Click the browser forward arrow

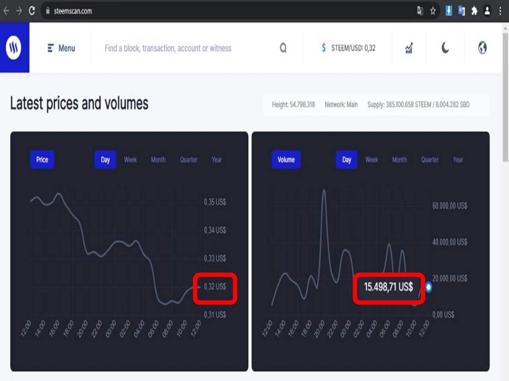click(x=19, y=11)
